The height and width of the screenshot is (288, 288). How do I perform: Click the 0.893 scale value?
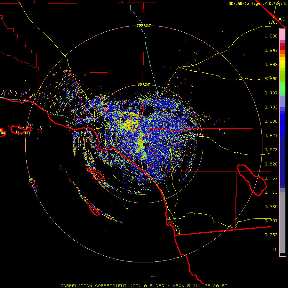coord(271,64)
